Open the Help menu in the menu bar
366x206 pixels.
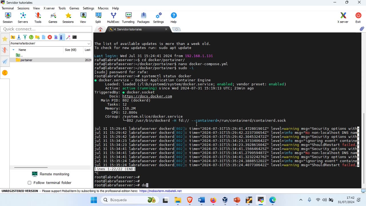click(116, 8)
